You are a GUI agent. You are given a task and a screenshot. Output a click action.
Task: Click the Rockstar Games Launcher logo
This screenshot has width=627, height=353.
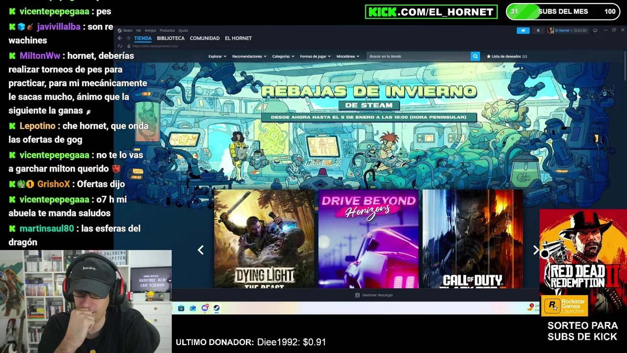click(x=564, y=306)
